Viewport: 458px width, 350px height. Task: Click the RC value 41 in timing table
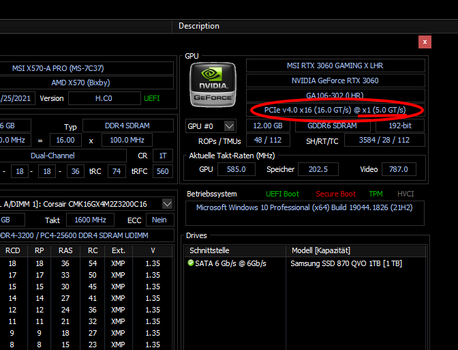pos(93,298)
